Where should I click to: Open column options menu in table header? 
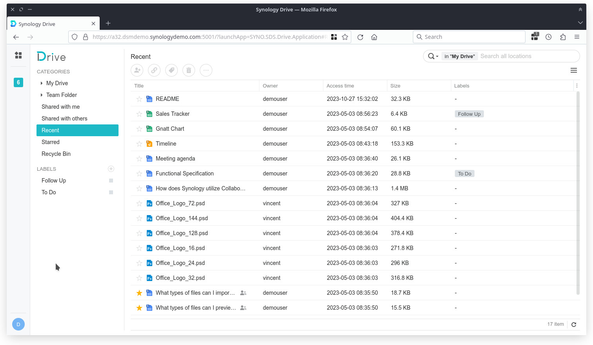pos(577,86)
